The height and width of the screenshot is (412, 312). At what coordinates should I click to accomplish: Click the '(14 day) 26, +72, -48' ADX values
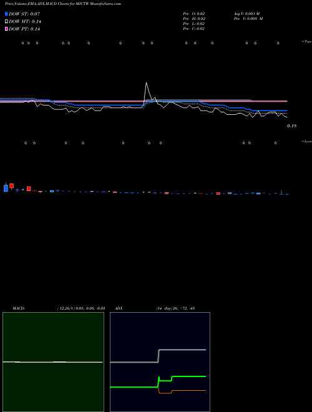tap(175, 308)
